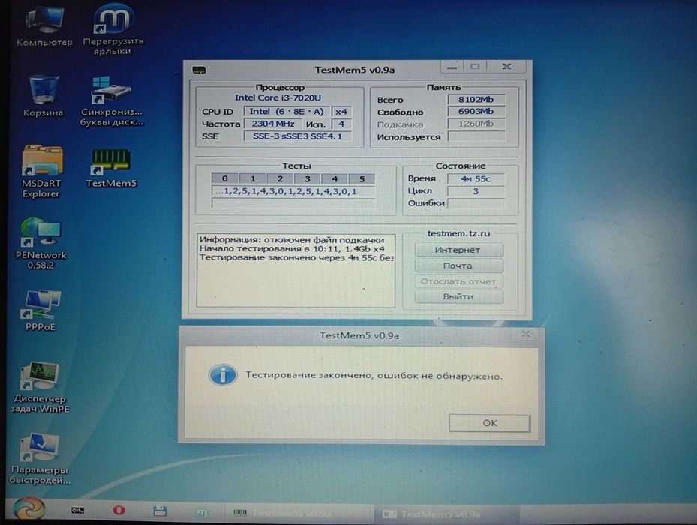Select test number 1 cell
Image resolution: width=697 pixels, height=525 pixels.
tap(253, 178)
